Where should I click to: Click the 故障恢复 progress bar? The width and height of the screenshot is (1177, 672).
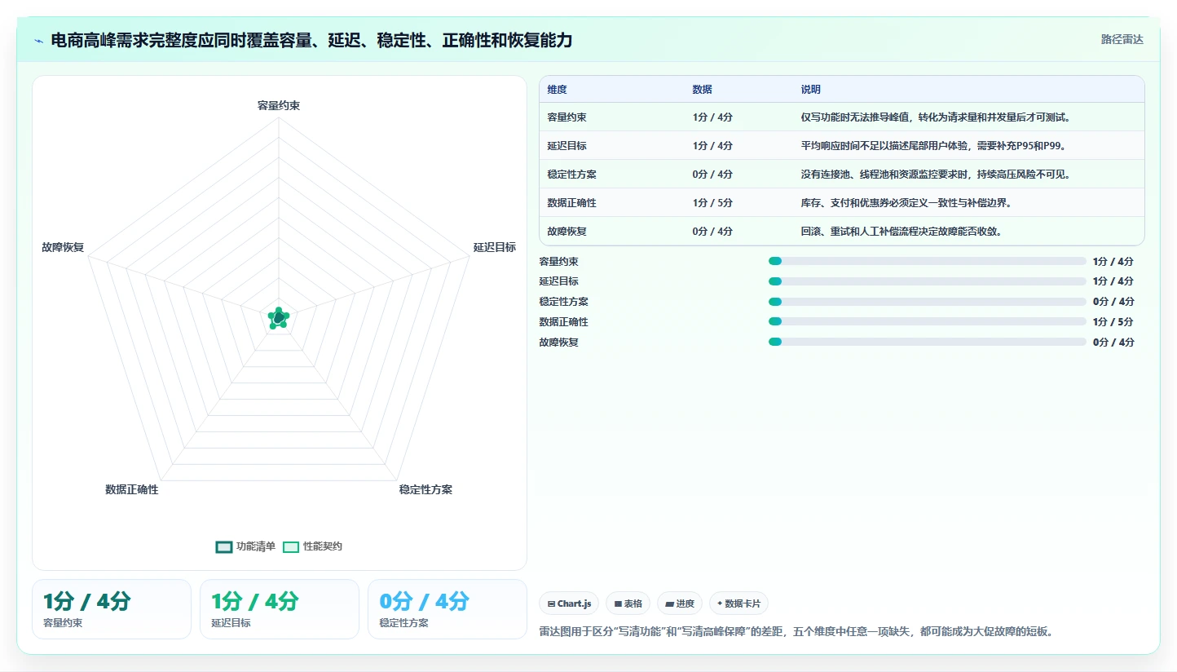(x=927, y=342)
